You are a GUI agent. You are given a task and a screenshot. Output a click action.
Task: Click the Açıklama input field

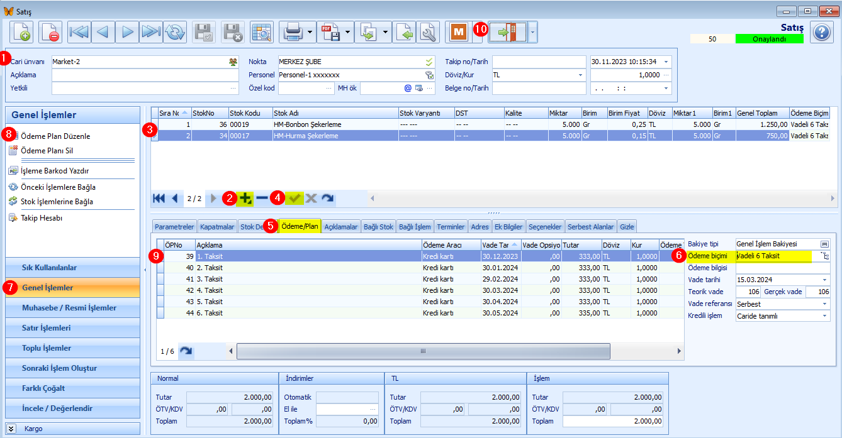pyautogui.click(x=145, y=75)
